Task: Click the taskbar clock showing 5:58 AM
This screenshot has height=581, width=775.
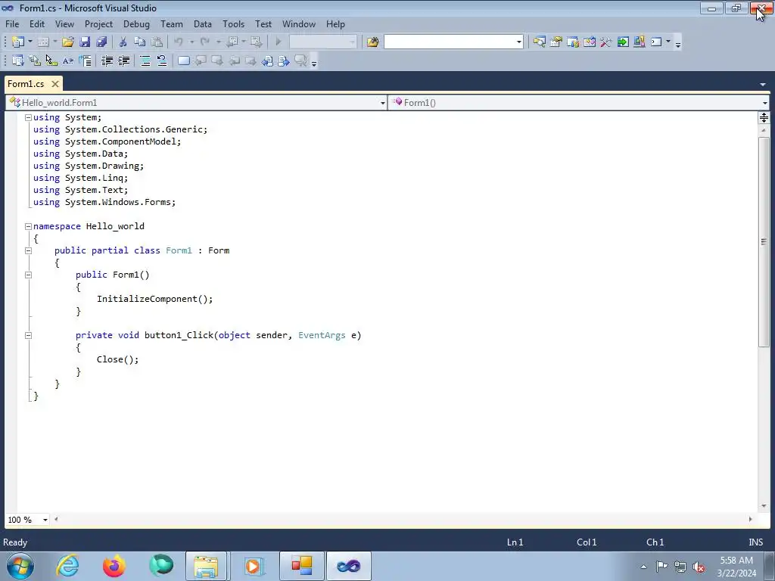Action: tap(736, 567)
